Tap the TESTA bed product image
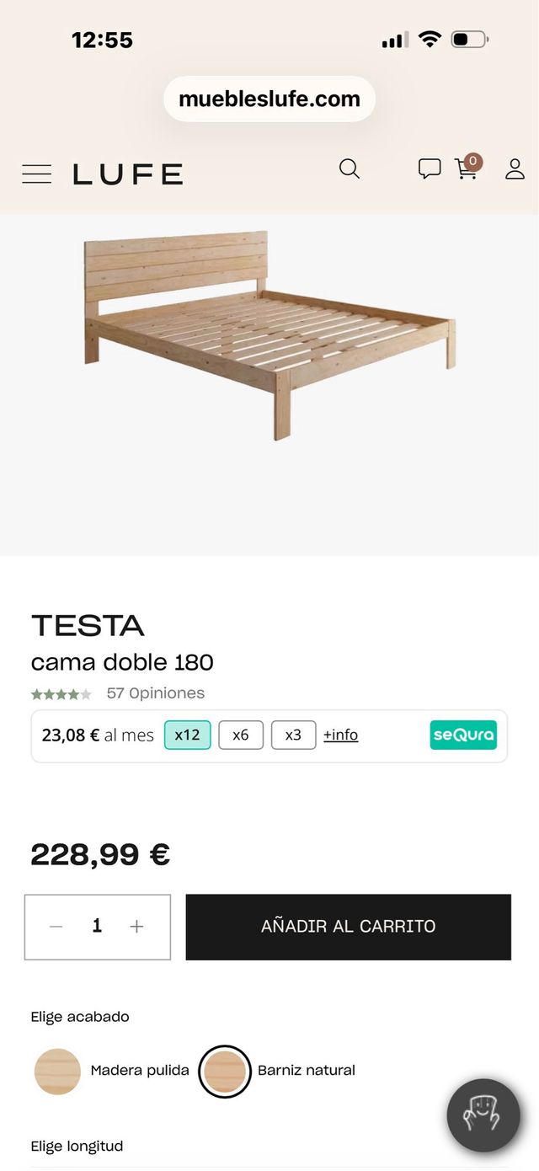The width and height of the screenshot is (539, 1171). click(269, 334)
